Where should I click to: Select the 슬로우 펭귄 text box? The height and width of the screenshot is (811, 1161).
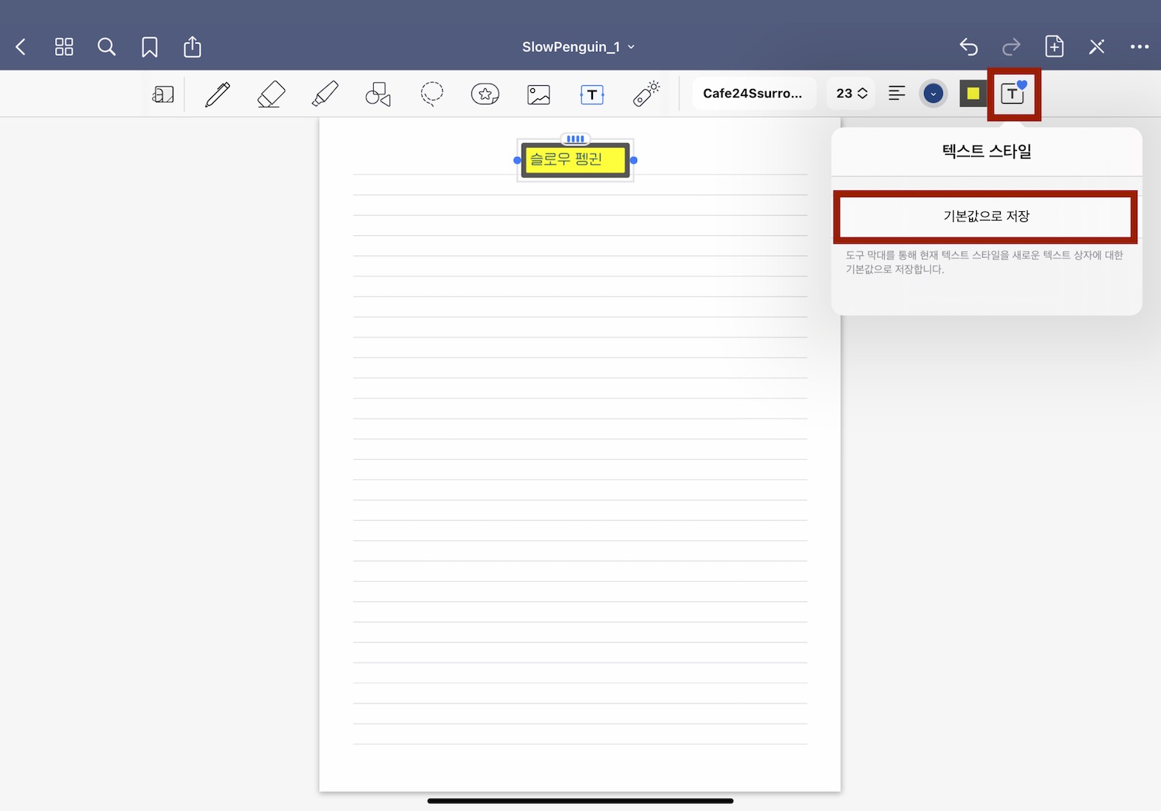pos(575,160)
